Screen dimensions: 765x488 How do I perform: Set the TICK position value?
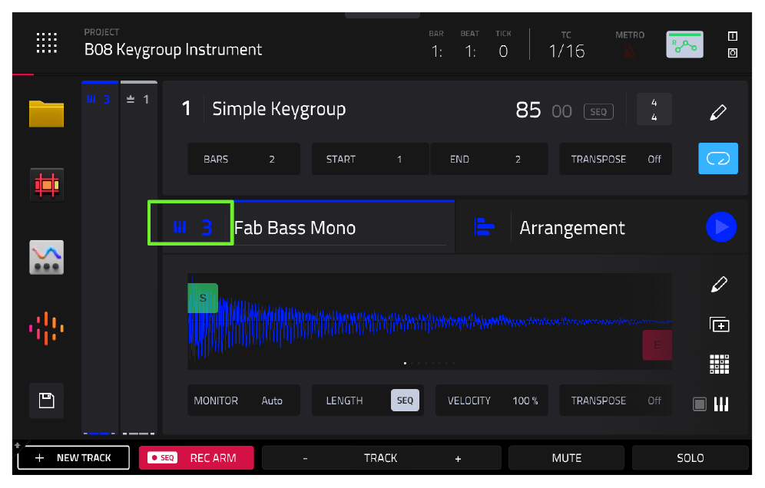pos(503,51)
